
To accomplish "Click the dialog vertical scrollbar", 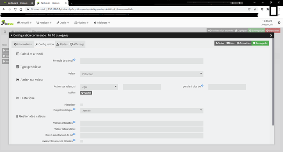I will [x=273, y=82].
